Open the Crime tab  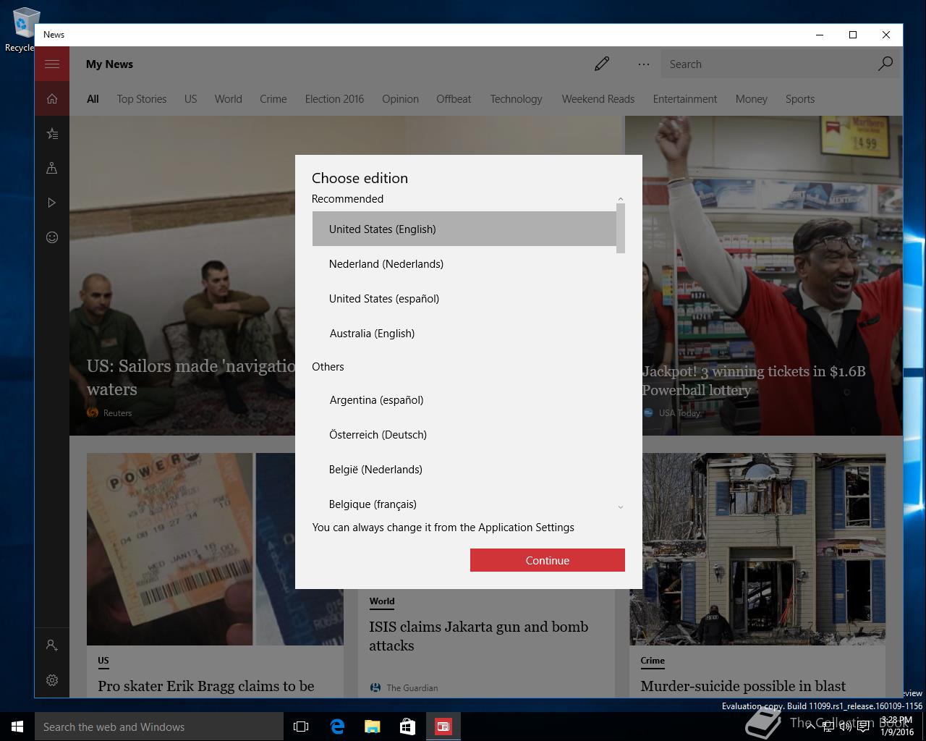click(x=273, y=99)
